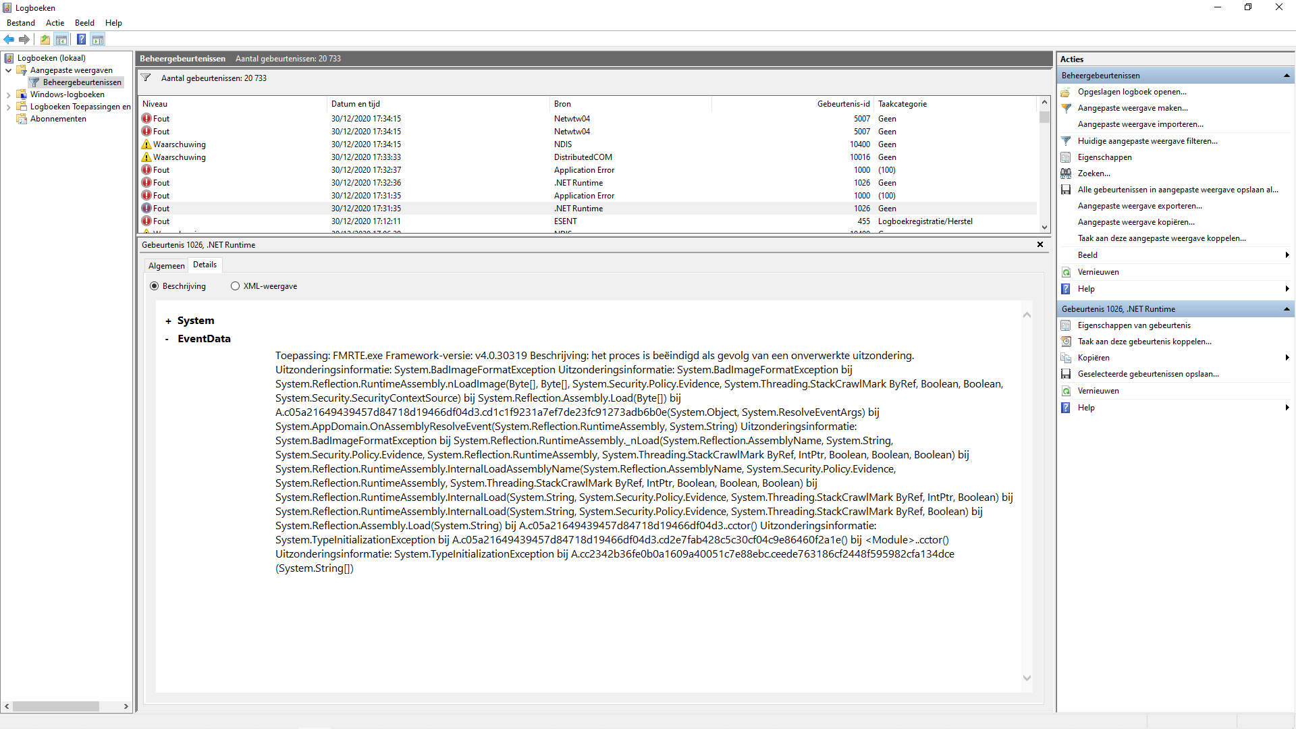1296x729 pixels.
Task: Click the forward arrow toolbar icon
Action: [x=24, y=40]
